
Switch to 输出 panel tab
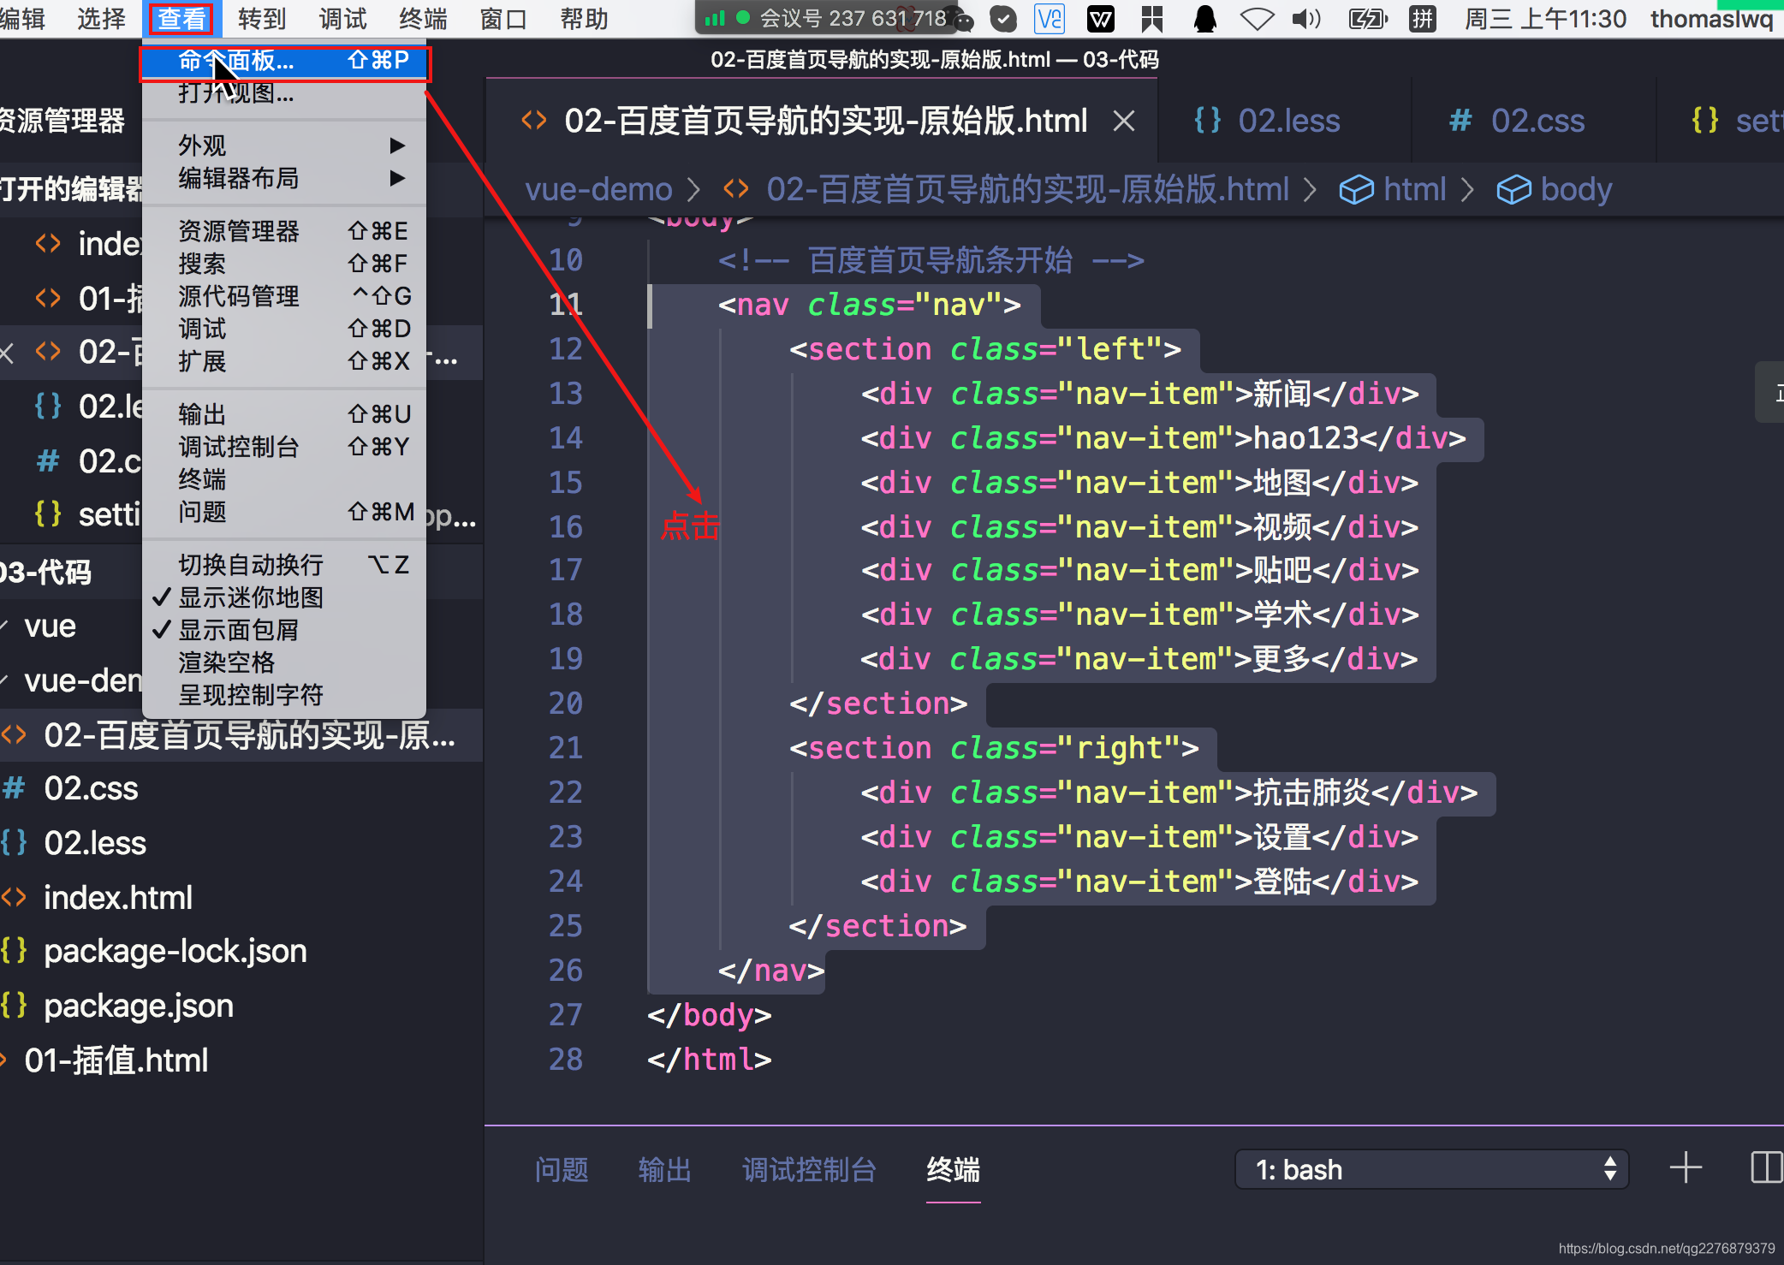[x=665, y=1170]
